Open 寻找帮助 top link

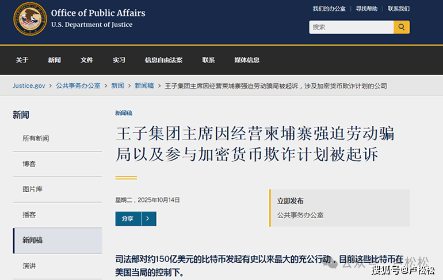(x=366, y=9)
